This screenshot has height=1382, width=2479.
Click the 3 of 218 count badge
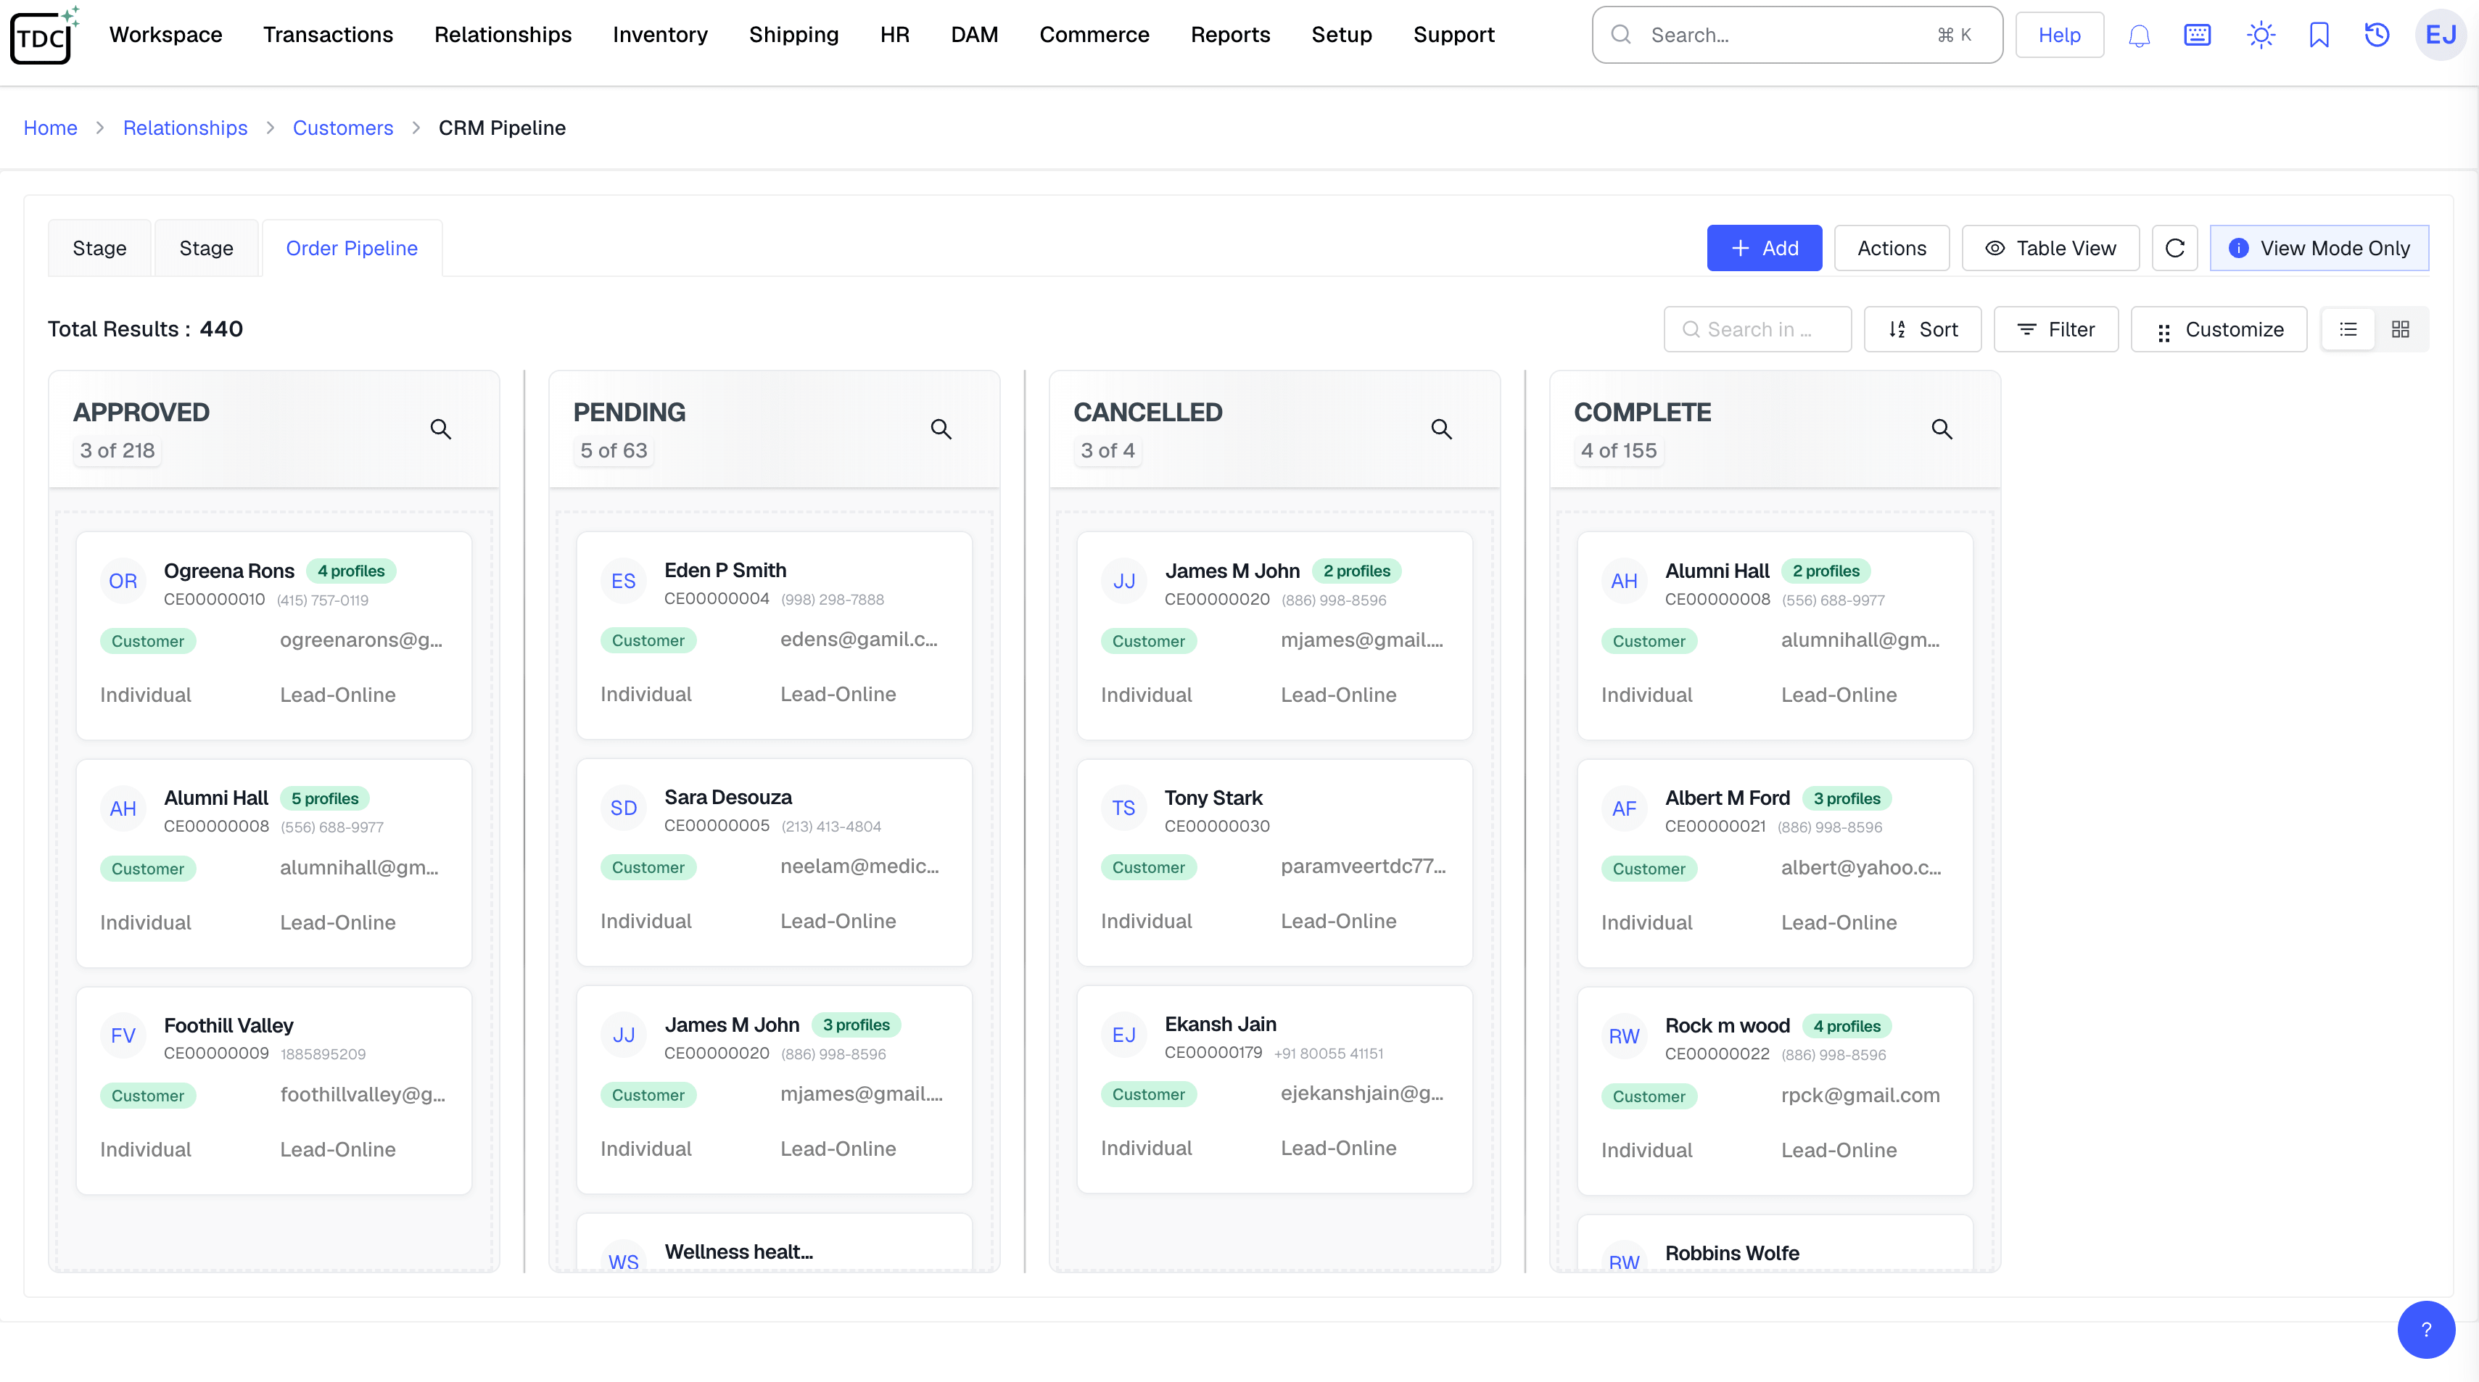pyautogui.click(x=117, y=450)
